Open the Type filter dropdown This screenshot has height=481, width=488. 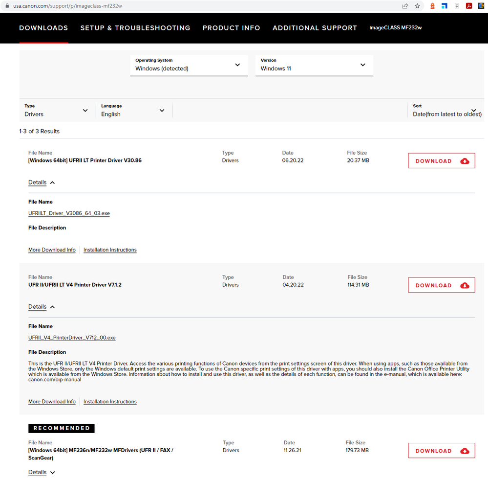click(56, 111)
